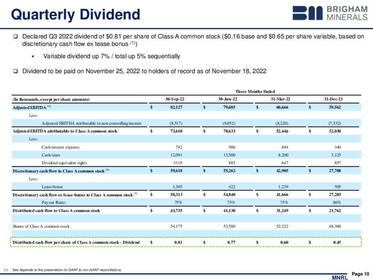This screenshot has width=373, height=280.
Task: Click Class A EBITDA value 52,446
Action: pos(282,131)
